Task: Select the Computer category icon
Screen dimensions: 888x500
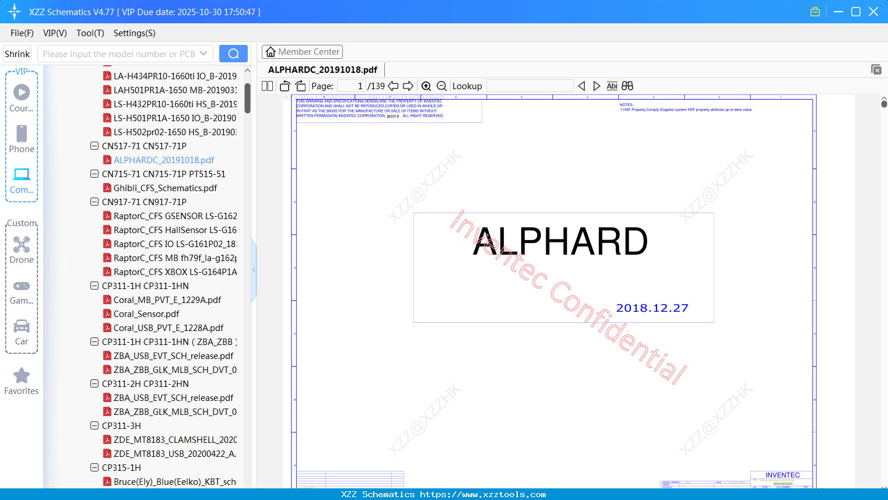Action: (x=22, y=180)
